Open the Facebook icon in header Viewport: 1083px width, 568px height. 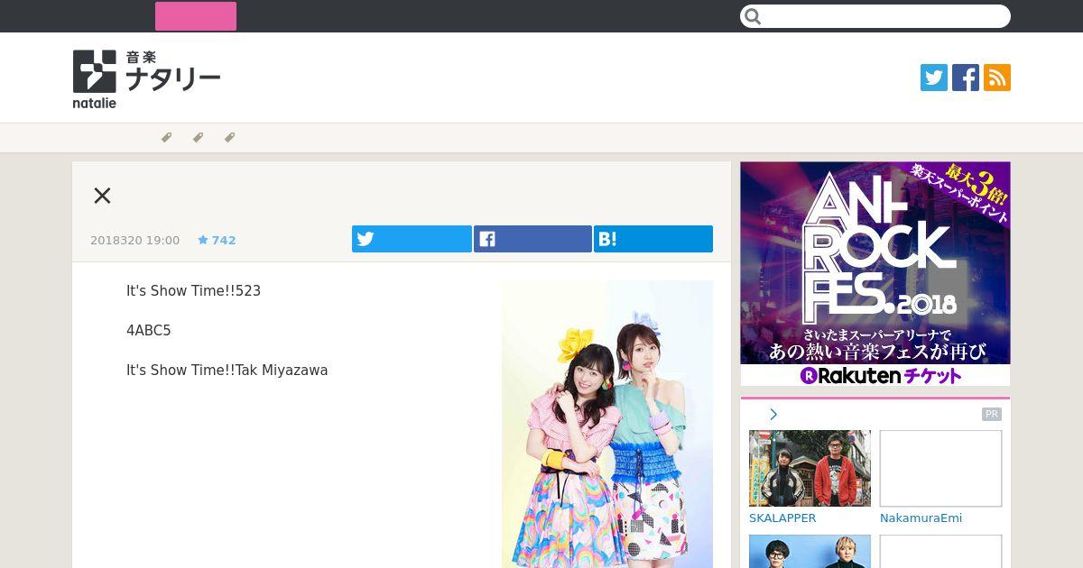tap(966, 78)
